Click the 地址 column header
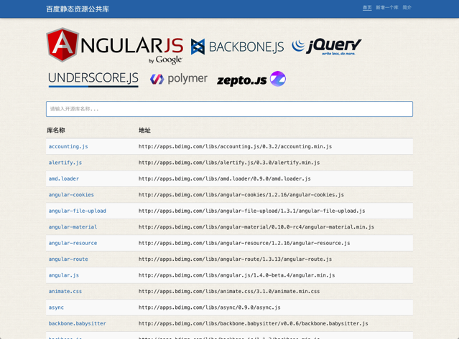The height and width of the screenshot is (339, 459). pos(144,130)
